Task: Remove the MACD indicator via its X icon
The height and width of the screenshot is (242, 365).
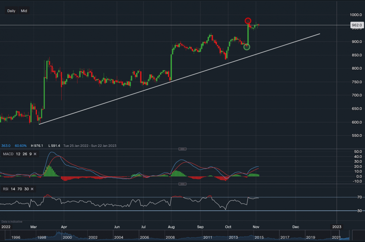Action: pos(35,154)
